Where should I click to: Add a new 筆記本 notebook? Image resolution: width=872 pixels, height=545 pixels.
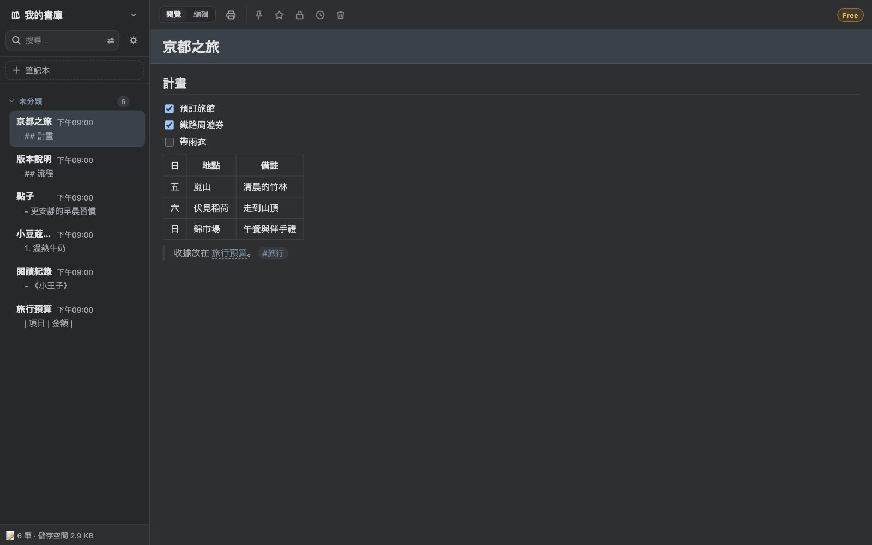(x=75, y=70)
